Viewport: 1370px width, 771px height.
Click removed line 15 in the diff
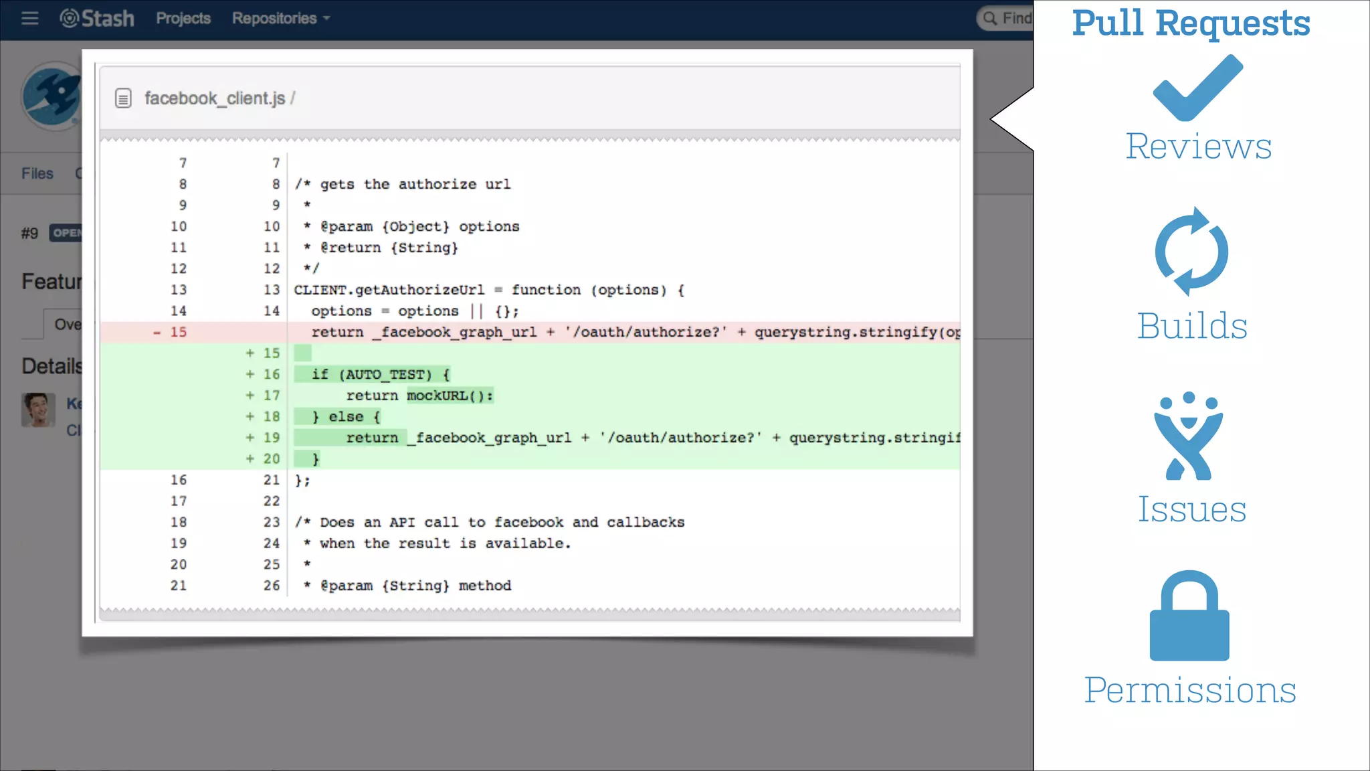[530, 332]
